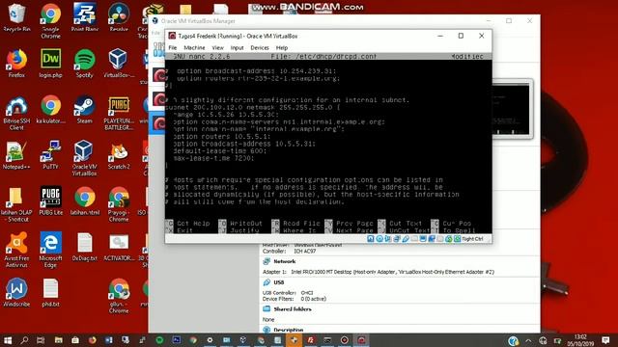The image size is (618, 347).
Task: Open the Input menu
Action: coord(237,47)
